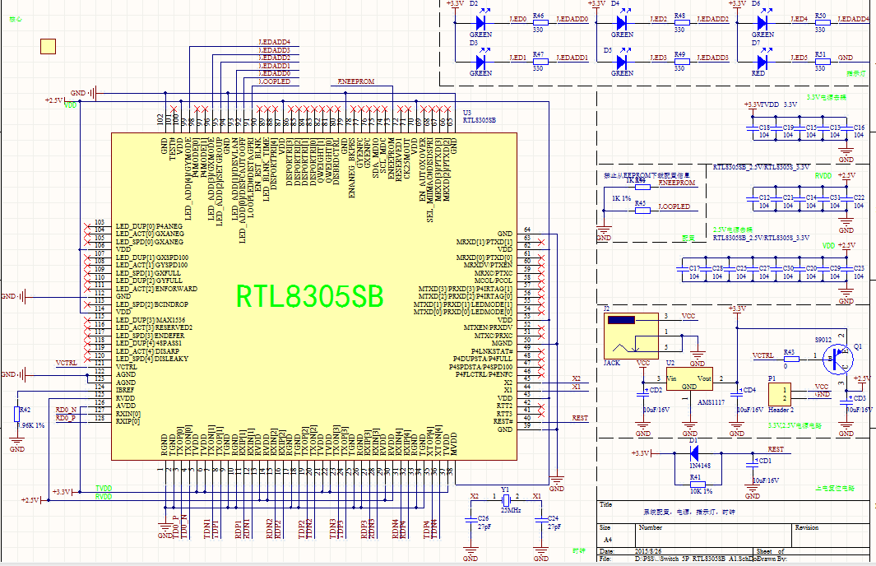Click the no-connect cross on pin 103
876x566 pixels.
tap(87, 226)
